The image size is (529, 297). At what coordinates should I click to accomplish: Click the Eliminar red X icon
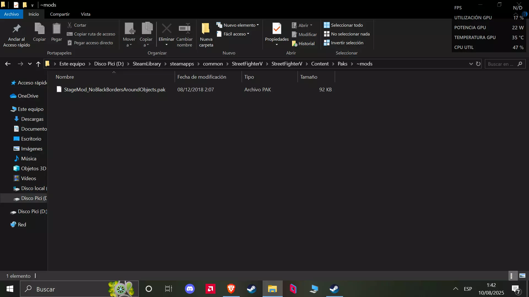tap(166, 28)
